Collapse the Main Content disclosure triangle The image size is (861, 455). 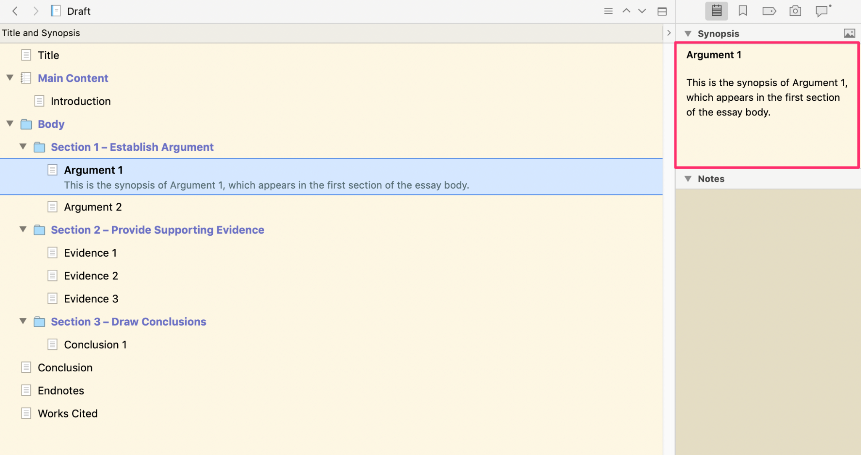10,77
